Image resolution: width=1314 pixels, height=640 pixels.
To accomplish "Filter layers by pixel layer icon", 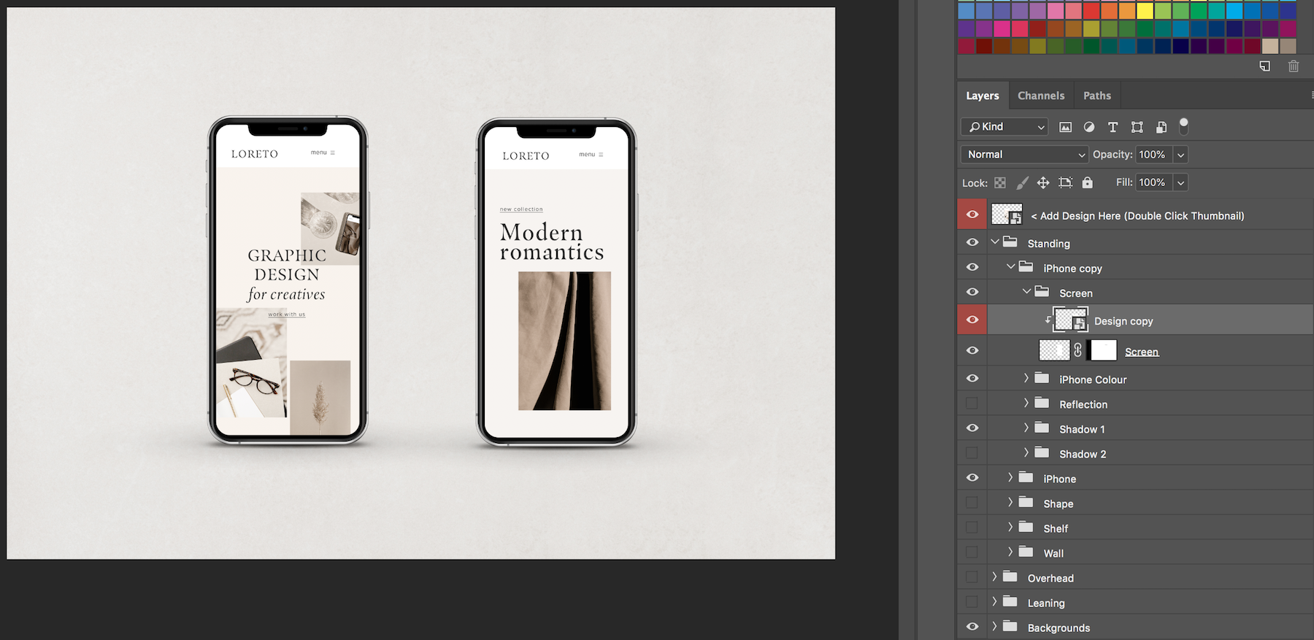I will [1065, 127].
